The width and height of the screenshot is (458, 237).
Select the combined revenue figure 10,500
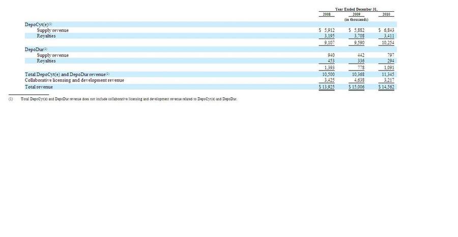329,74
